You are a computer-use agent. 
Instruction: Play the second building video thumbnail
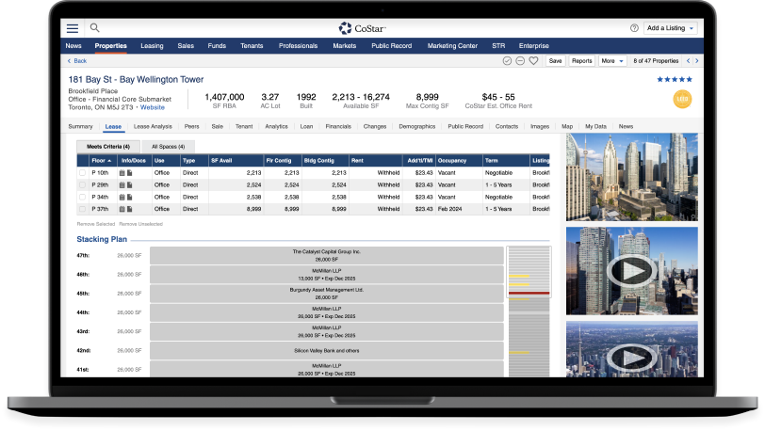[x=631, y=270]
